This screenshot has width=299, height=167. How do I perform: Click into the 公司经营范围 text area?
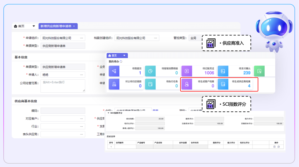63,86
